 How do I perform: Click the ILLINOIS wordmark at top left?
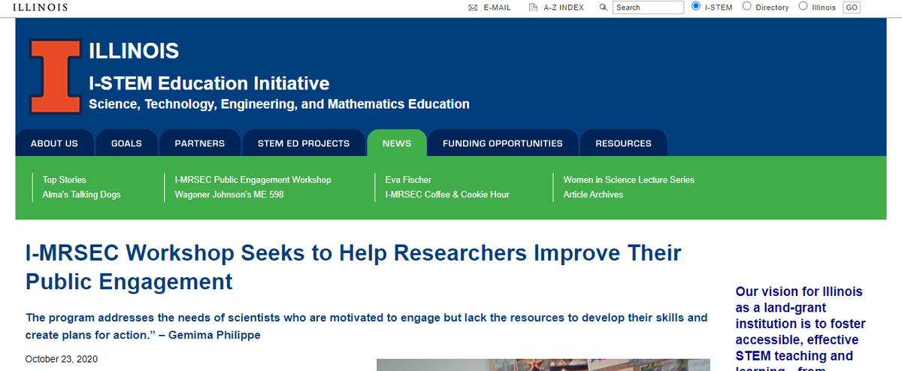coord(41,8)
